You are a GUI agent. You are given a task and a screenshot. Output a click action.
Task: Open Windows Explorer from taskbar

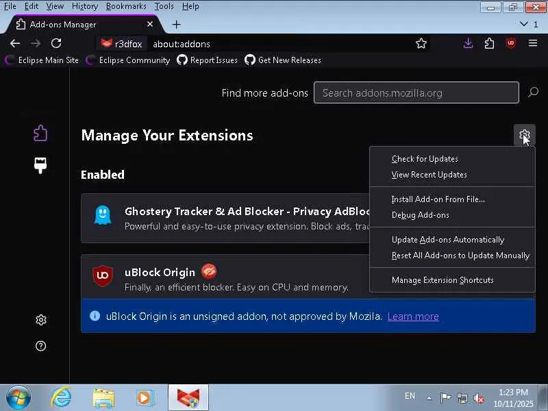tap(103, 398)
